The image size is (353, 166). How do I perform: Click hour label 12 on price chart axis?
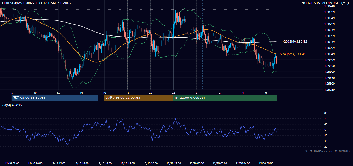pyautogui.click(x=58, y=92)
